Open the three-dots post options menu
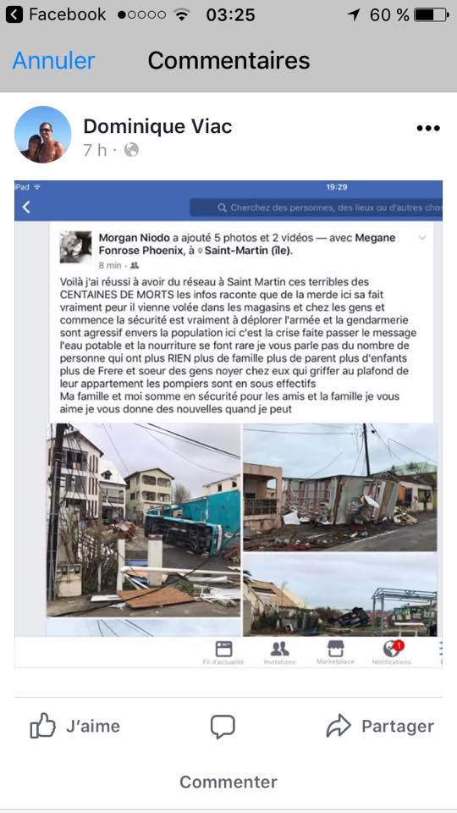 point(428,128)
